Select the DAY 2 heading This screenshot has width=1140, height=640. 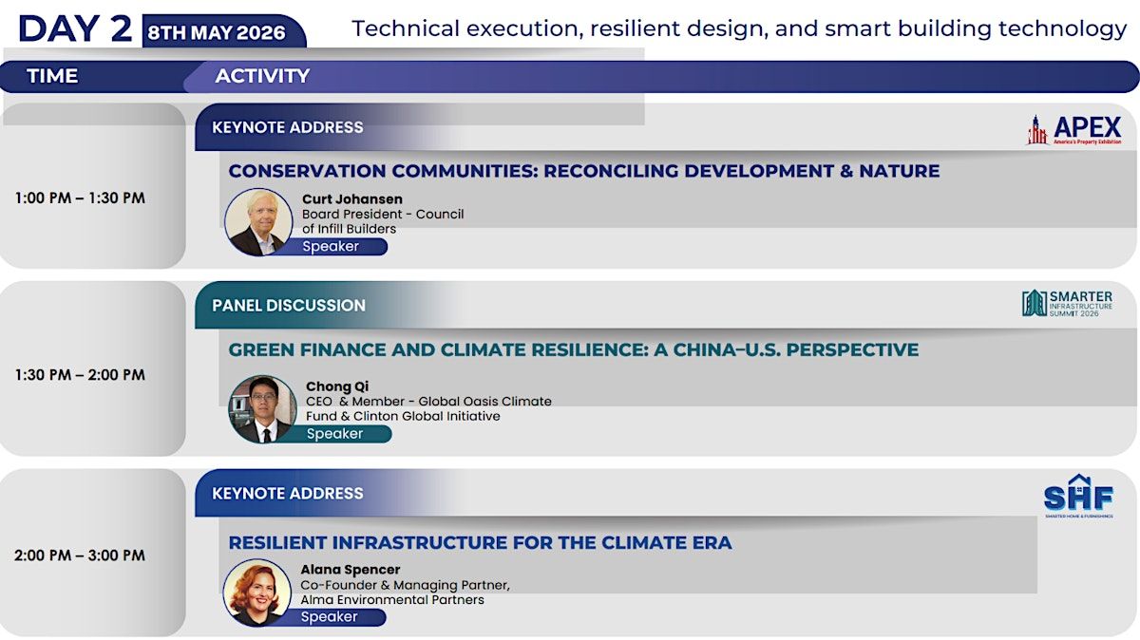pos(74,28)
